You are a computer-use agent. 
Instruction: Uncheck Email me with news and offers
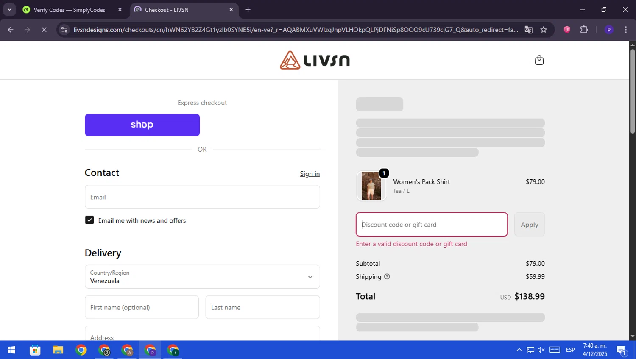click(89, 220)
